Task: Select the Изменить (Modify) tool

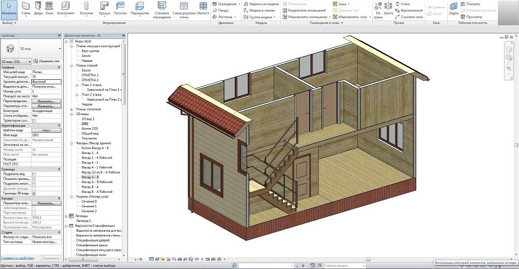Action: [x=9, y=9]
